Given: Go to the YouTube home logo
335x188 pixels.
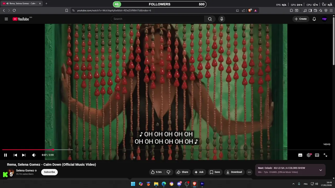Looking at the screenshot, I should point(21,19).
